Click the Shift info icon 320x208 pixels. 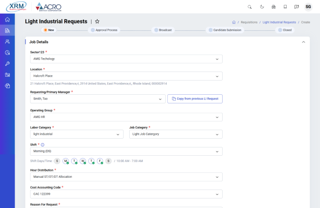point(43,145)
